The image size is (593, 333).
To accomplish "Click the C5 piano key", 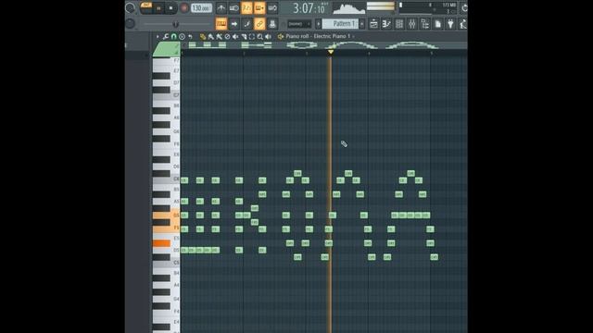I will pos(167,263).
